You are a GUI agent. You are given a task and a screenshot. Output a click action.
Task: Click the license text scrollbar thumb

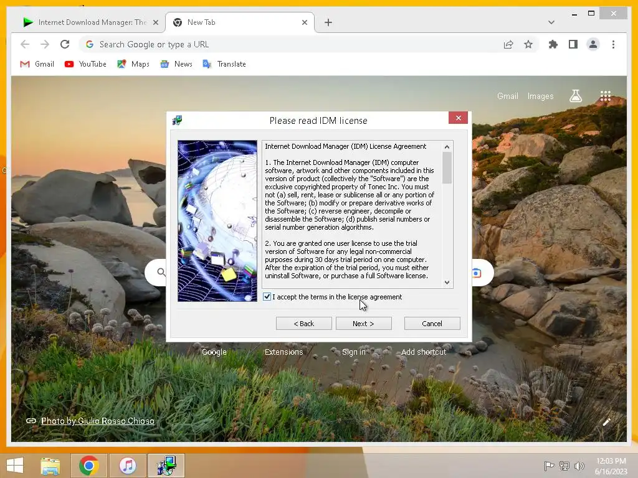(447, 168)
